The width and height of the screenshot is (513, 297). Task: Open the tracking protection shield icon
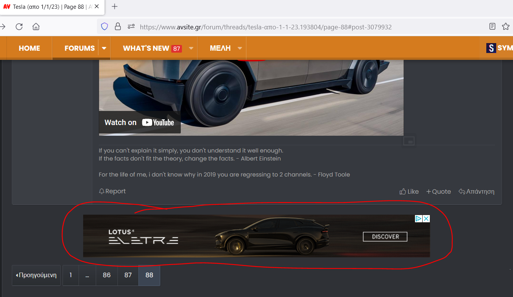coord(105,27)
